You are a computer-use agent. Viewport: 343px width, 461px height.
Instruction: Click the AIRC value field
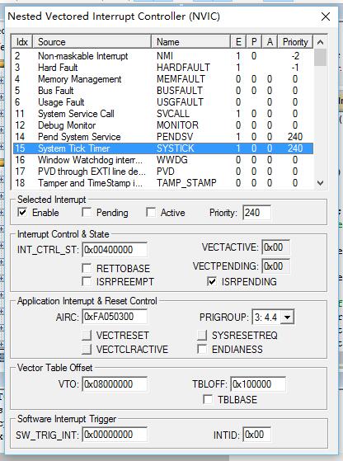115,317
